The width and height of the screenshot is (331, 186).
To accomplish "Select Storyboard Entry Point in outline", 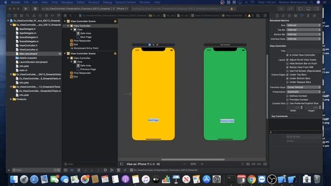I will [x=86, y=48].
